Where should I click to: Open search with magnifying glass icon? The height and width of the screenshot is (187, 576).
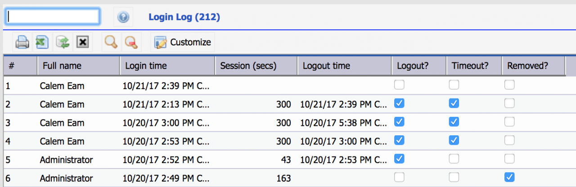[x=111, y=42]
